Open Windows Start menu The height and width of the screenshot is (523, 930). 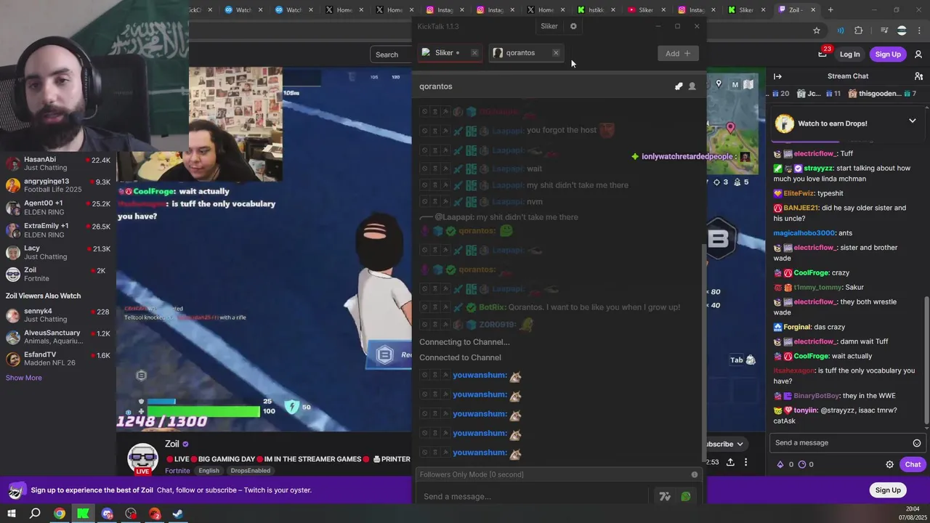point(12,514)
